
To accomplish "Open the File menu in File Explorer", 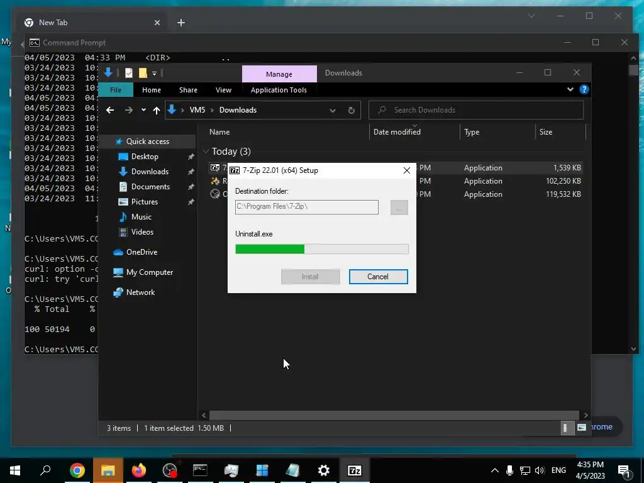I will click(x=116, y=90).
